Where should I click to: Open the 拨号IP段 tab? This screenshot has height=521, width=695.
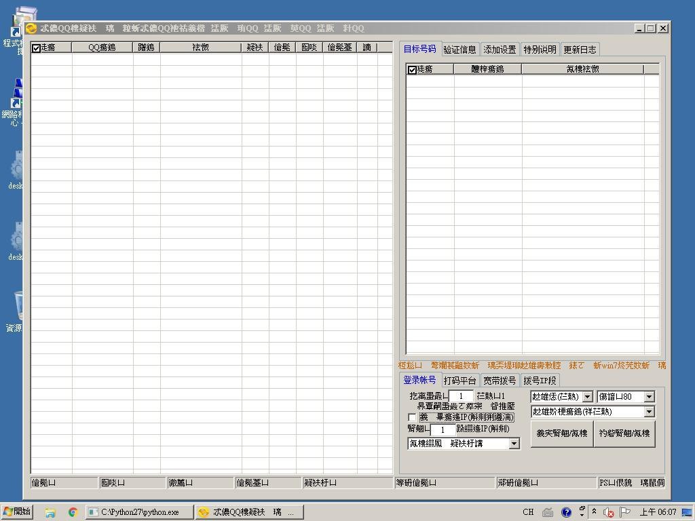tap(540, 381)
